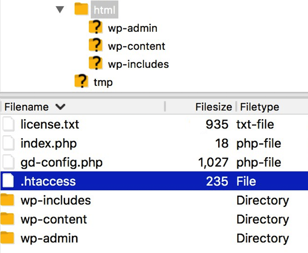Select the wp-content directory in file list
This screenshot has width=308, height=253.
(x=54, y=219)
